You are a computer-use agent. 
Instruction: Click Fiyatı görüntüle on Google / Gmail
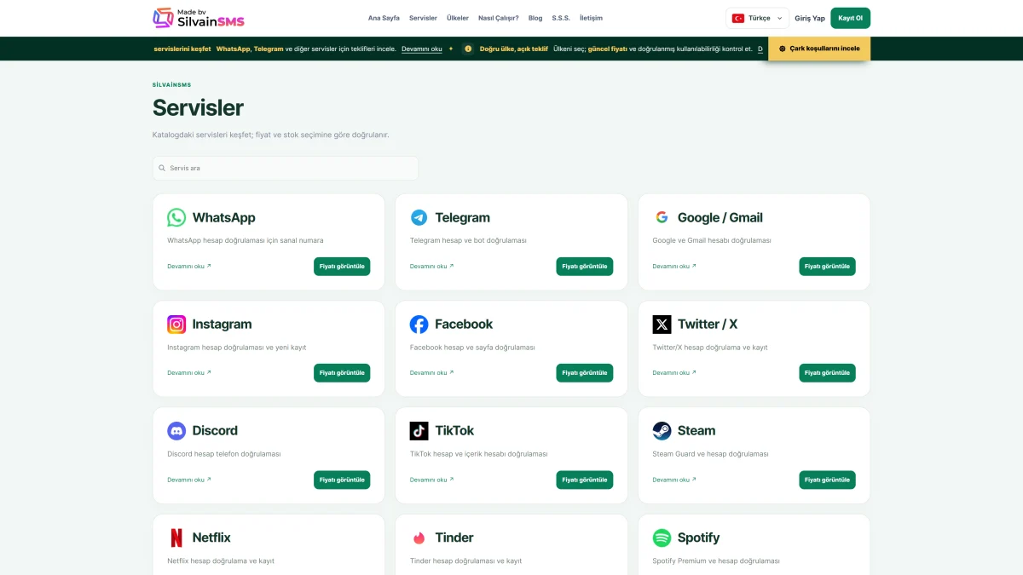pyautogui.click(x=827, y=266)
